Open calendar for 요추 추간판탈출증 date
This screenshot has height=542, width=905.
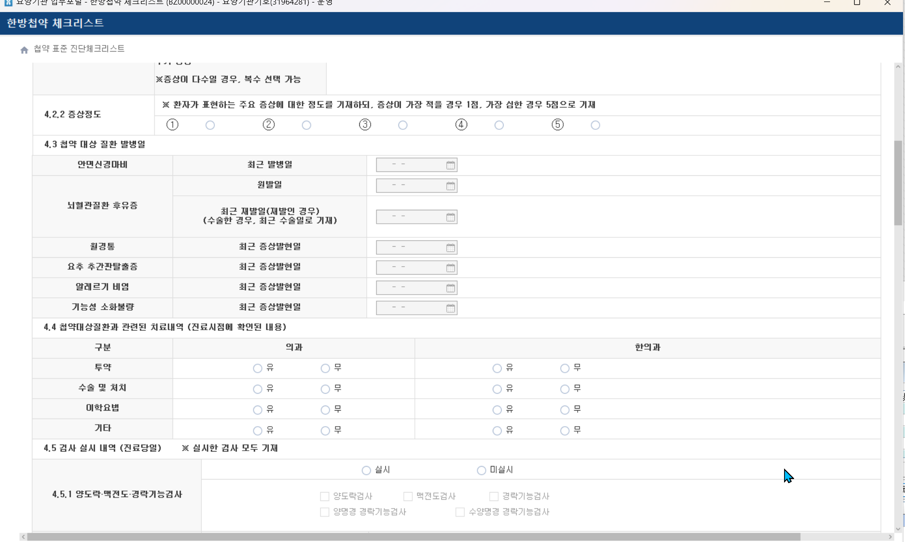tap(450, 268)
